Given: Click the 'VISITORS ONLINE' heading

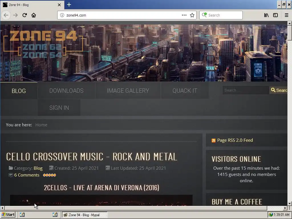Looking at the screenshot, I should 236,159.
